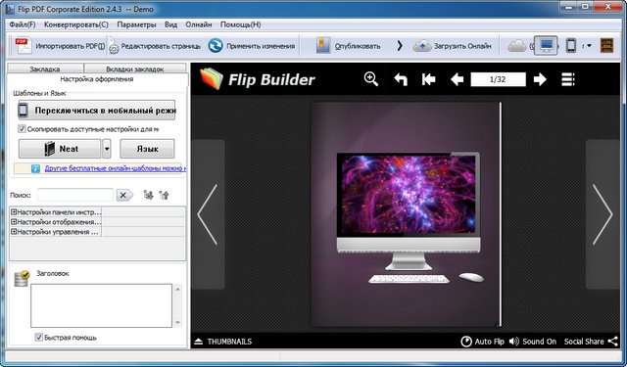This screenshot has width=627, height=367.
Task: Go to next page arrow in top bar
Action: click(540, 79)
